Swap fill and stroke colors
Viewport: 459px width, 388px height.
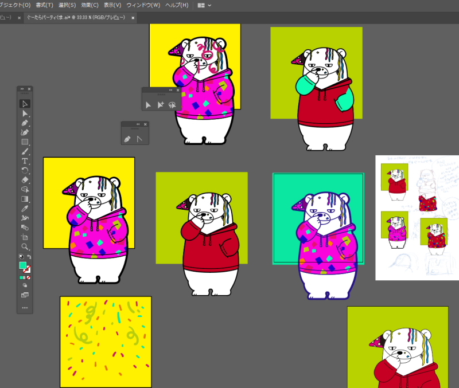[29, 257]
